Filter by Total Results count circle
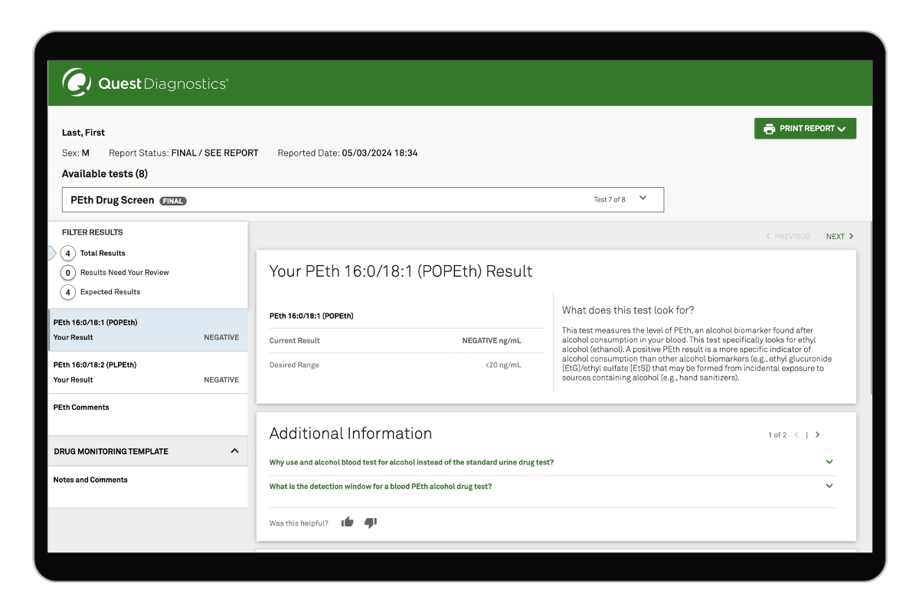 [68, 253]
